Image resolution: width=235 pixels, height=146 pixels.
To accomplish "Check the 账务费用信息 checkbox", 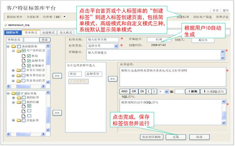I will click(23, 75).
